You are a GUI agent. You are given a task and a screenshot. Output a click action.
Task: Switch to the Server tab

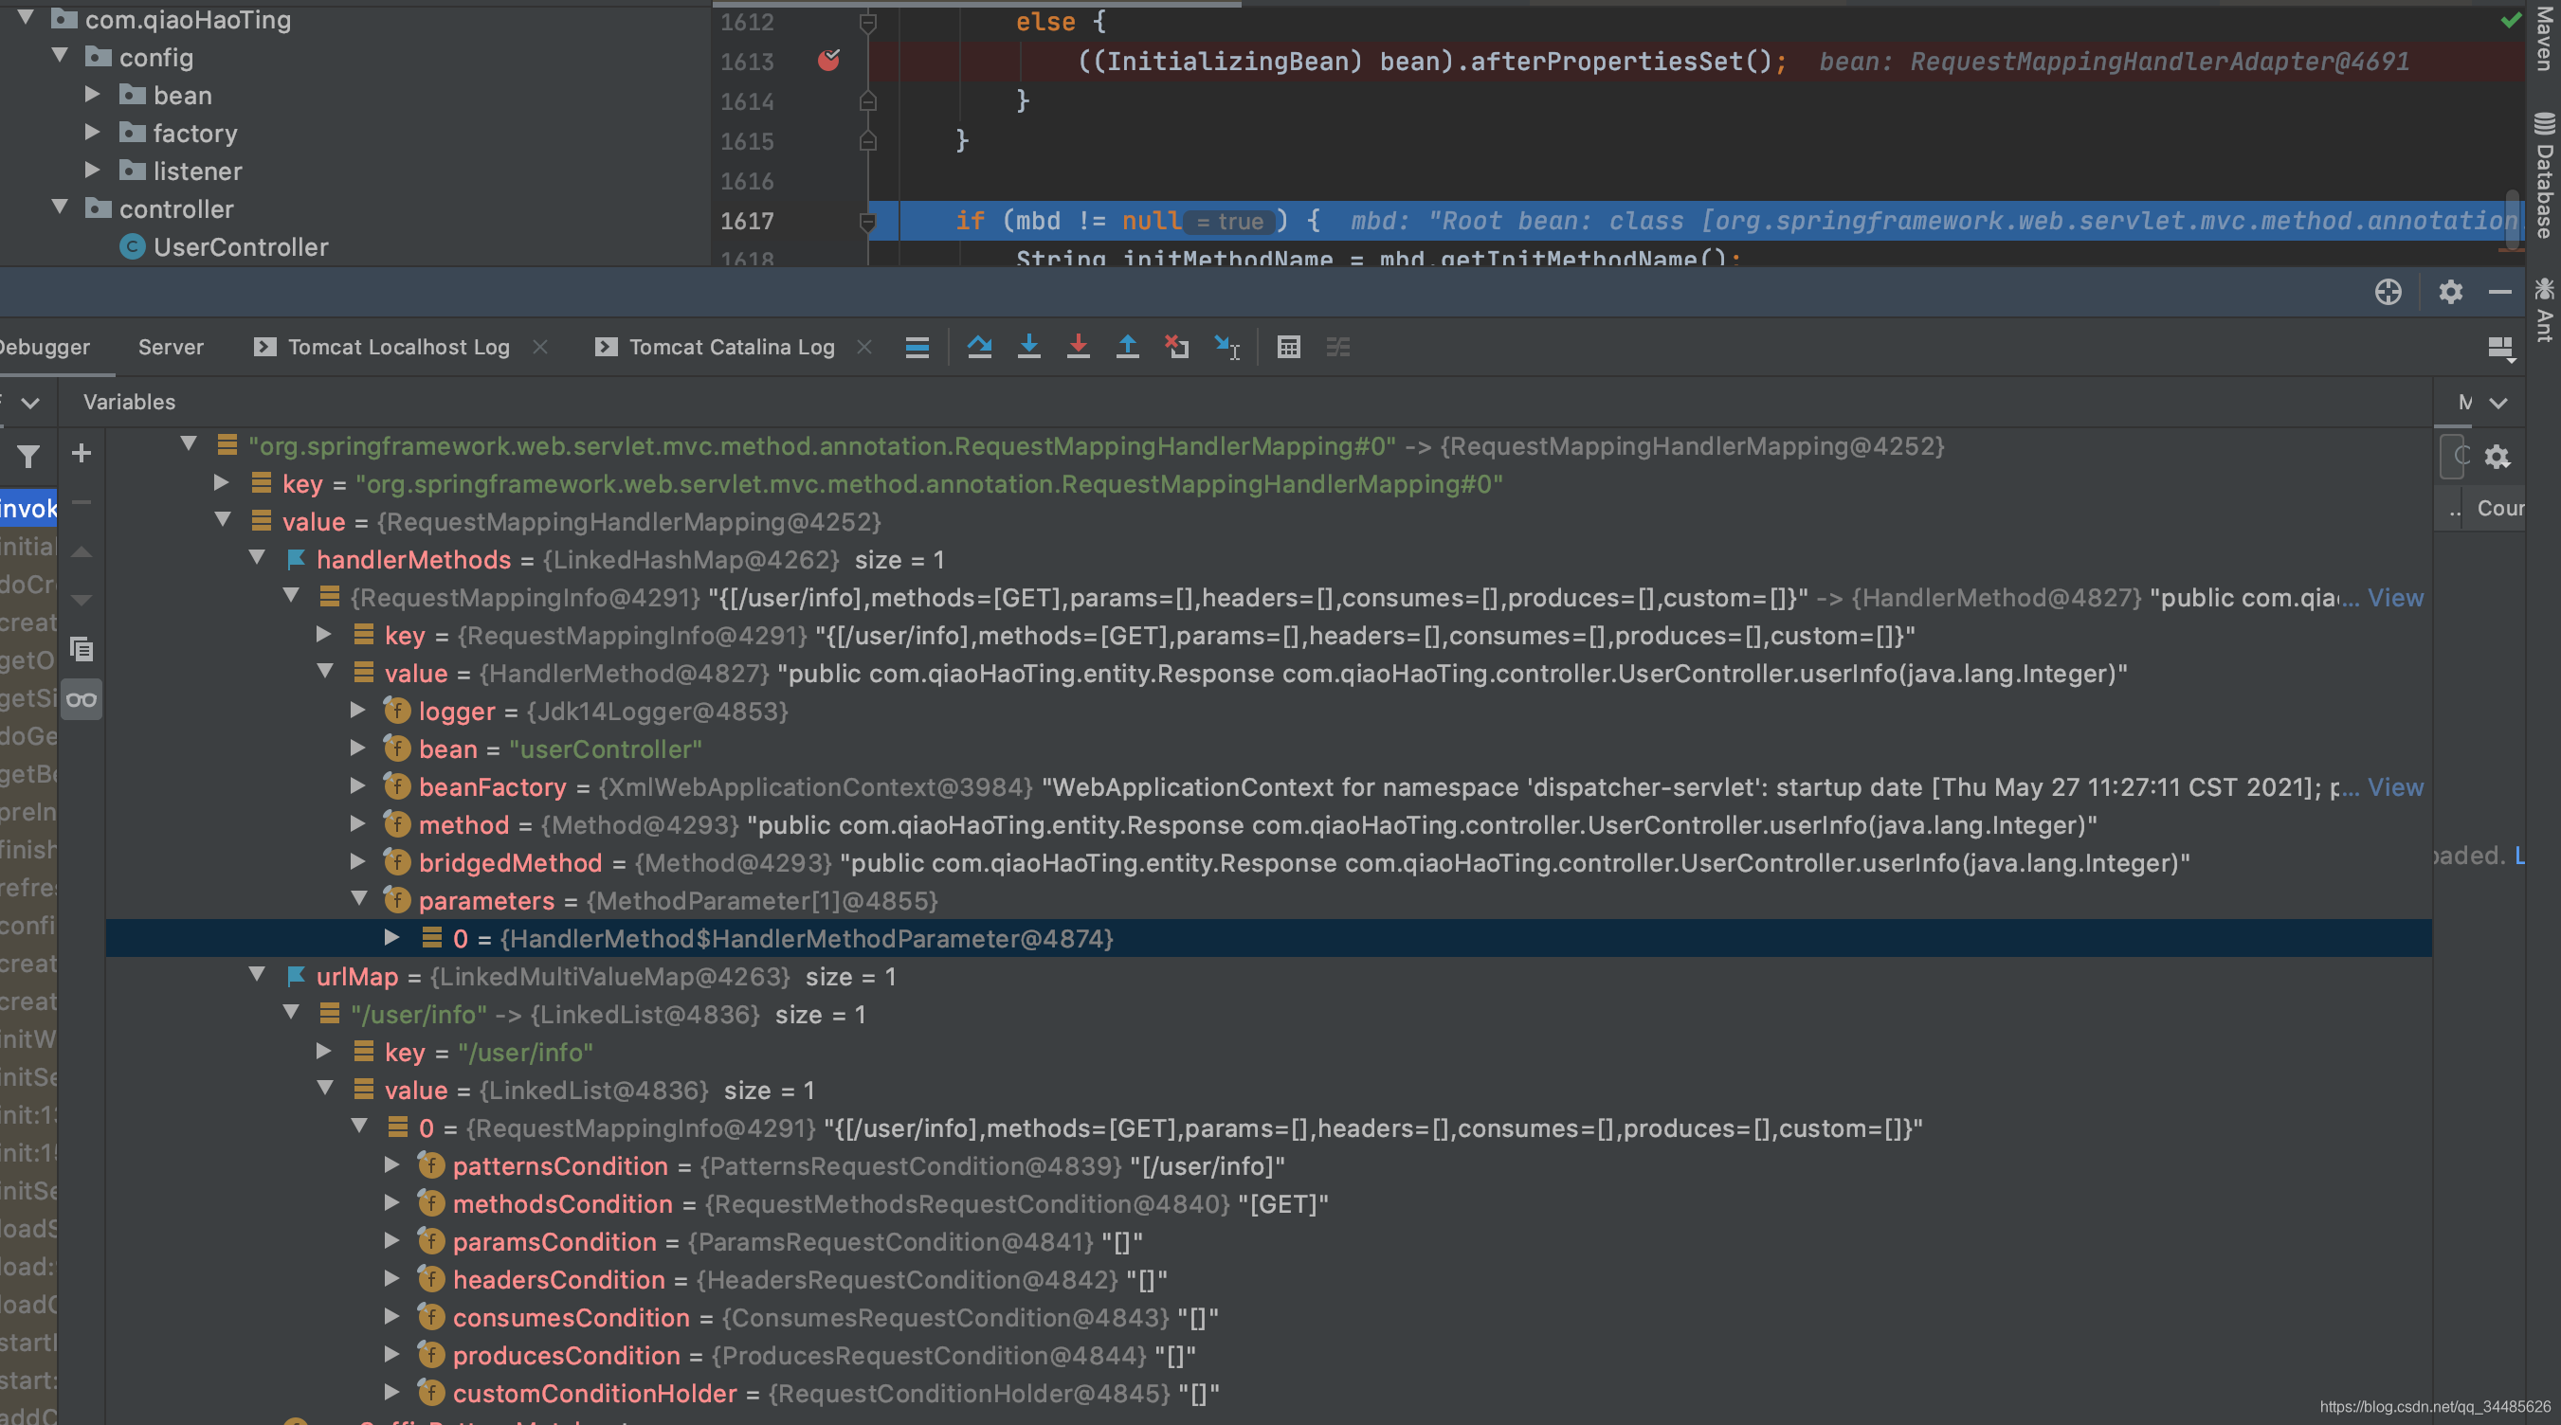tap(170, 347)
